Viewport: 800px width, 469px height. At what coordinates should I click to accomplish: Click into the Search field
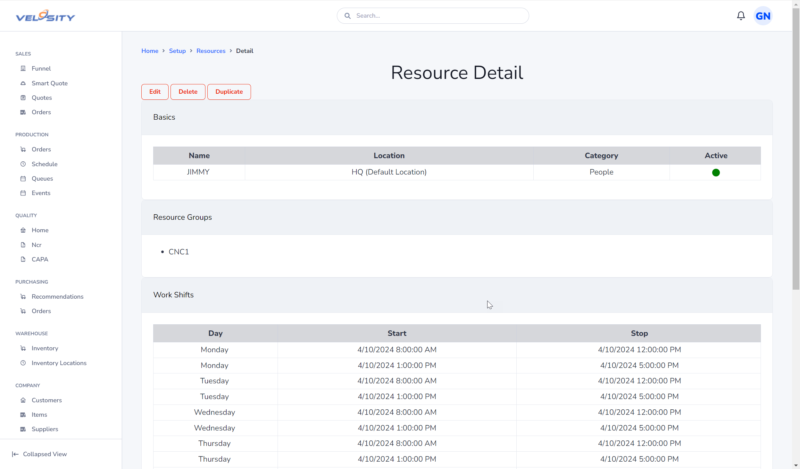[x=433, y=16]
